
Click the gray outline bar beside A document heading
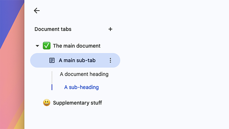tap(52, 77)
